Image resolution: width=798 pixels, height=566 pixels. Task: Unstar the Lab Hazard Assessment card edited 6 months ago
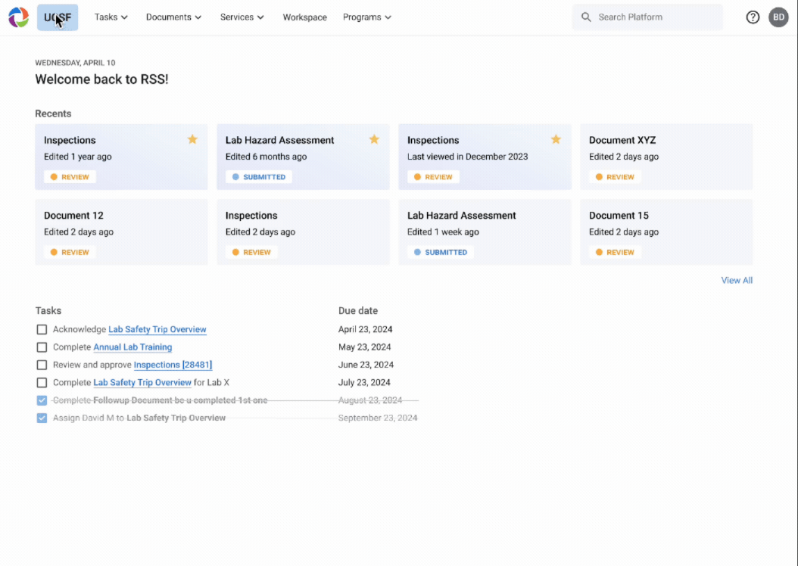374,139
